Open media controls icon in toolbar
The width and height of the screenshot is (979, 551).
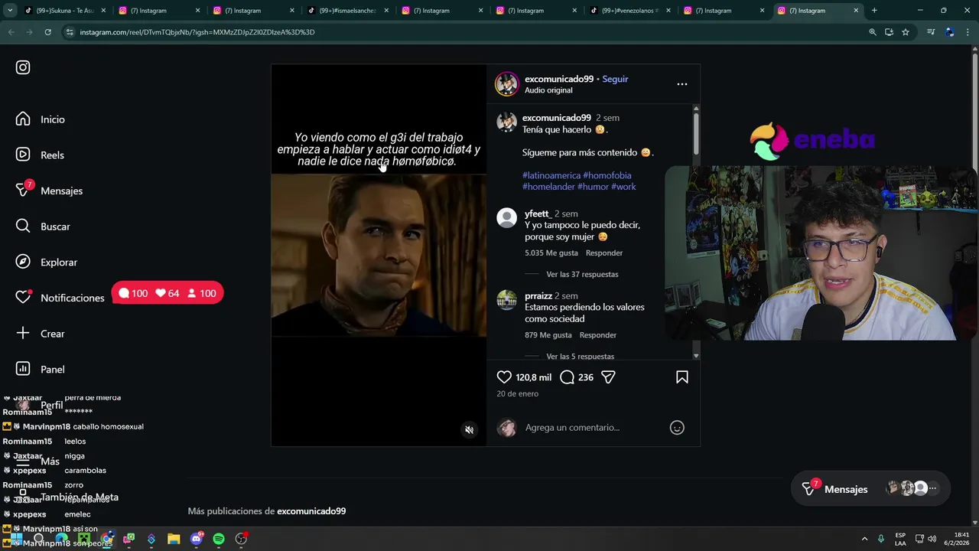pyautogui.click(x=931, y=32)
